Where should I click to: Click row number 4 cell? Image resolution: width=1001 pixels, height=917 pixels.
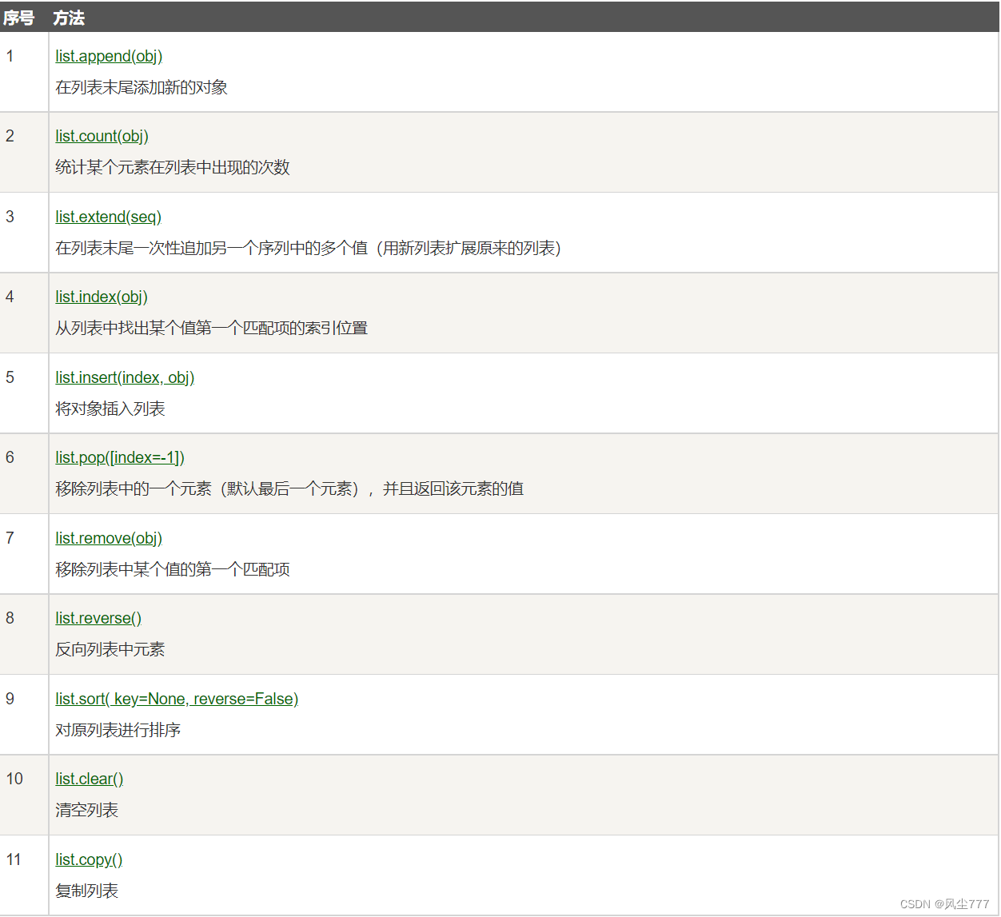tap(24, 313)
